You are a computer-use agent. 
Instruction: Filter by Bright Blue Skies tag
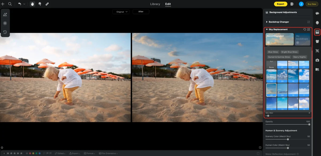click(289, 52)
